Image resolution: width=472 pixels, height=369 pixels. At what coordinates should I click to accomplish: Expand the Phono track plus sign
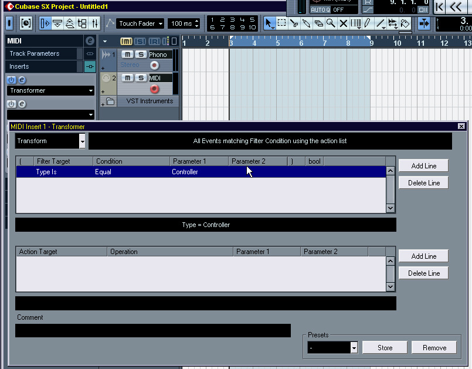click(x=103, y=69)
